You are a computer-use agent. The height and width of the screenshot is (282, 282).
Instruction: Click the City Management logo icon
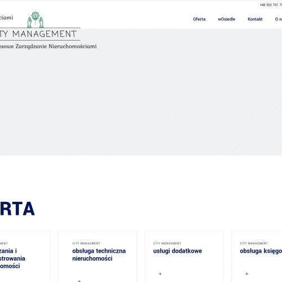pos(36,20)
